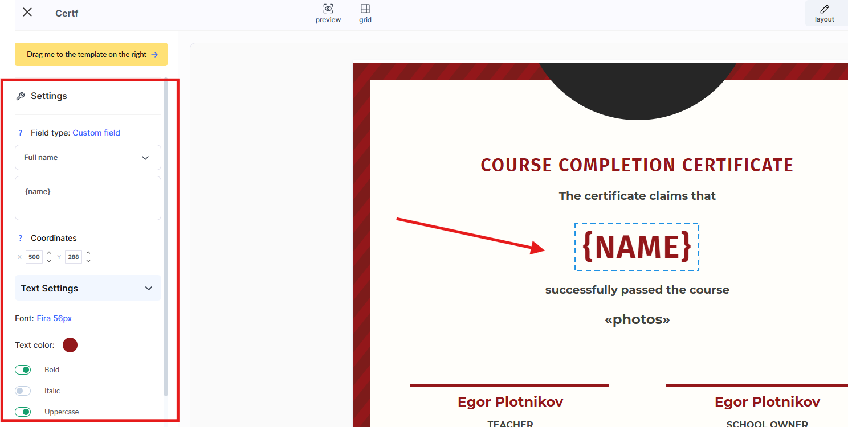Decrease the Y coordinate with the down arrow
Image resolution: width=848 pixels, height=427 pixels.
coord(88,261)
